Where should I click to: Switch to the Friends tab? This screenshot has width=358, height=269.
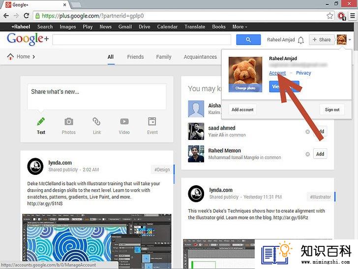point(135,57)
